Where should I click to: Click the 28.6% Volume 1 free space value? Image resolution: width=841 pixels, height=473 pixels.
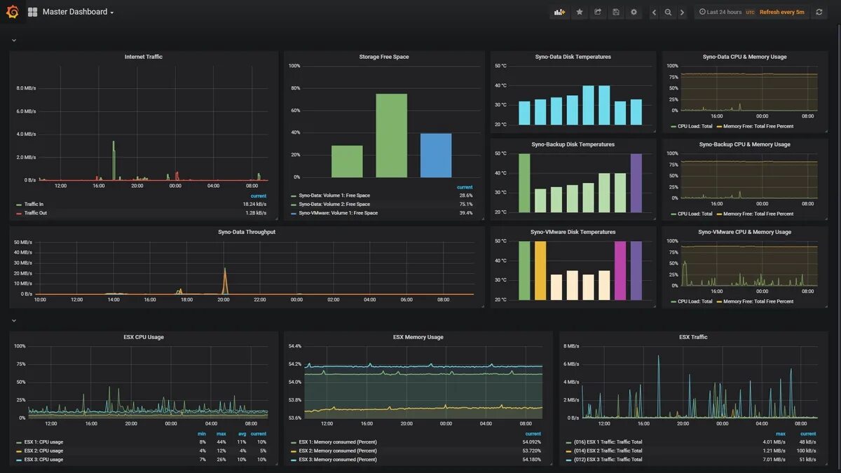click(x=465, y=196)
